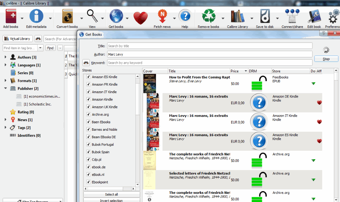
Task: Expand the News category
Action: [5, 120]
